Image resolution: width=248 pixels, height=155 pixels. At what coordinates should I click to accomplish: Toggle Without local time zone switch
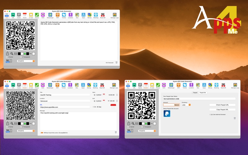[42, 133]
